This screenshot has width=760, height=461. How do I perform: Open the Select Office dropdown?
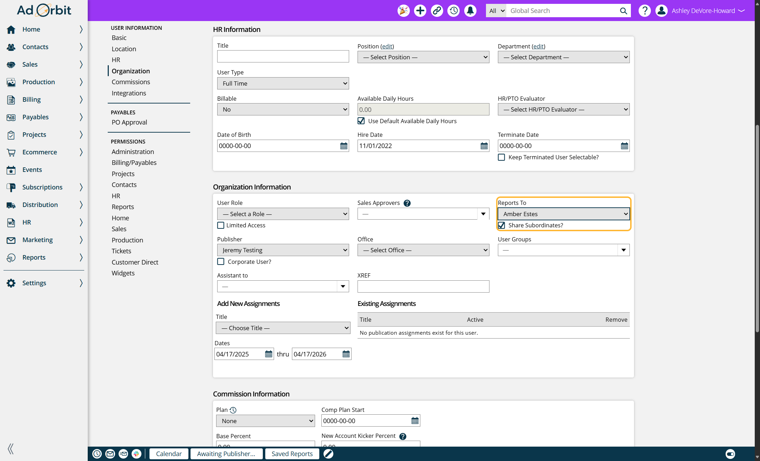(423, 250)
